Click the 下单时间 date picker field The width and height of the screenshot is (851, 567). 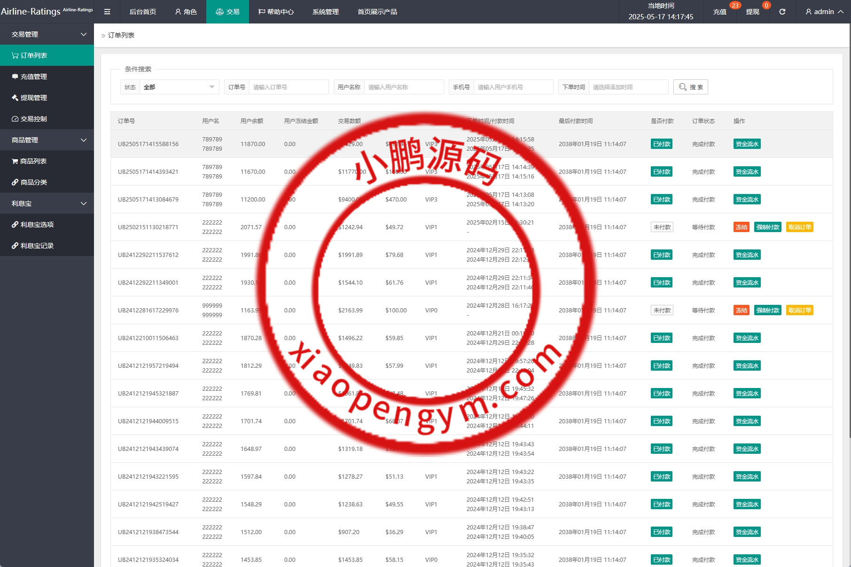point(628,87)
